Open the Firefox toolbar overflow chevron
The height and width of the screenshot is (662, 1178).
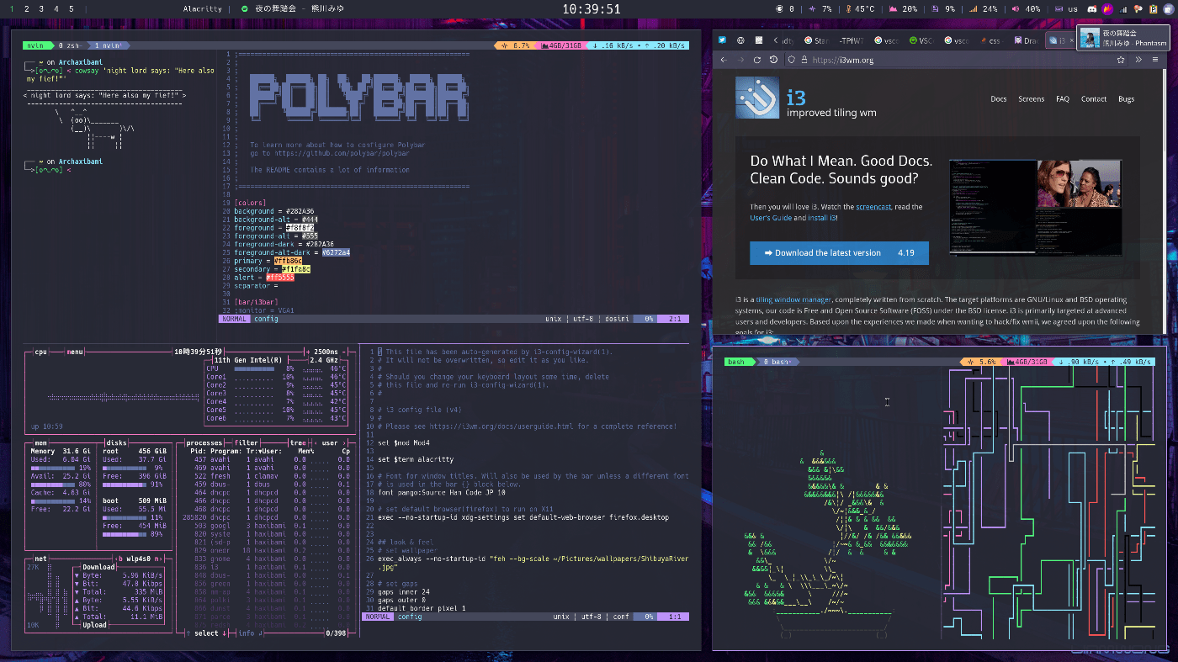1139,60
